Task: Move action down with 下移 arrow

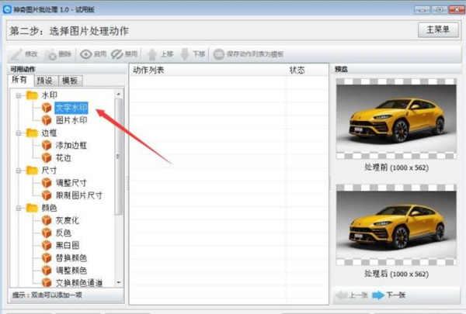Action: pyautogui.click(x=185, y=54)
